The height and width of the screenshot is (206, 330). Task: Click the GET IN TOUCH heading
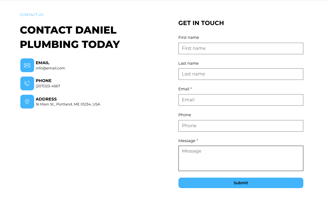[x=201, y=23]
